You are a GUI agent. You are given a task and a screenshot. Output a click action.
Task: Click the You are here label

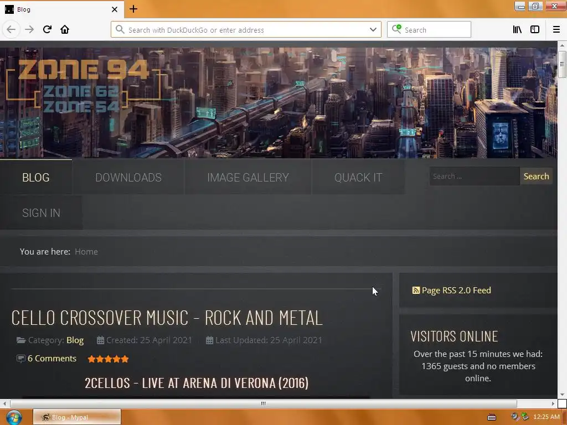[x=45, y=252]
